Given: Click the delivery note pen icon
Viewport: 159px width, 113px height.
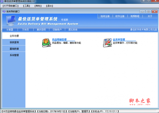Looking at the screenshot, I should point(108,43).
